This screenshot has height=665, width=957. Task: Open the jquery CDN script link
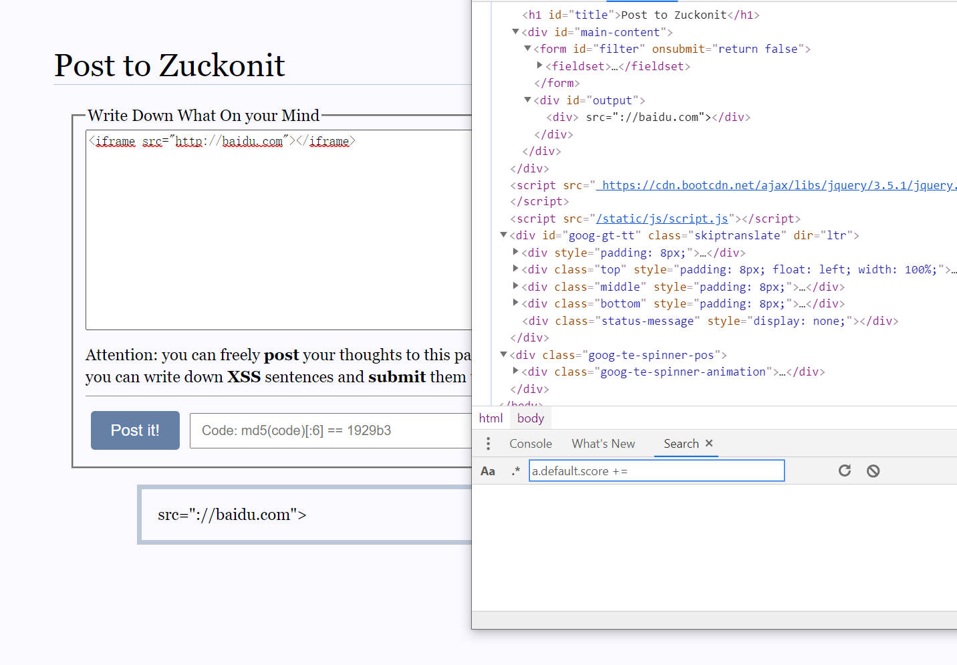(777, 185)
